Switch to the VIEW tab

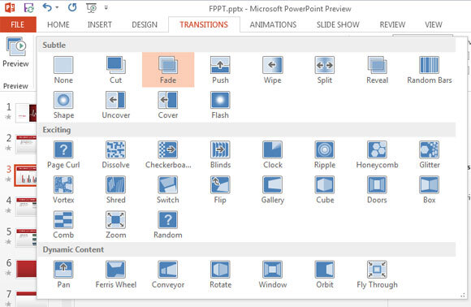pos(433,24)
